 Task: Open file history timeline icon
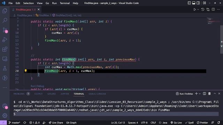pyautogui.click(x=203, y=9)
